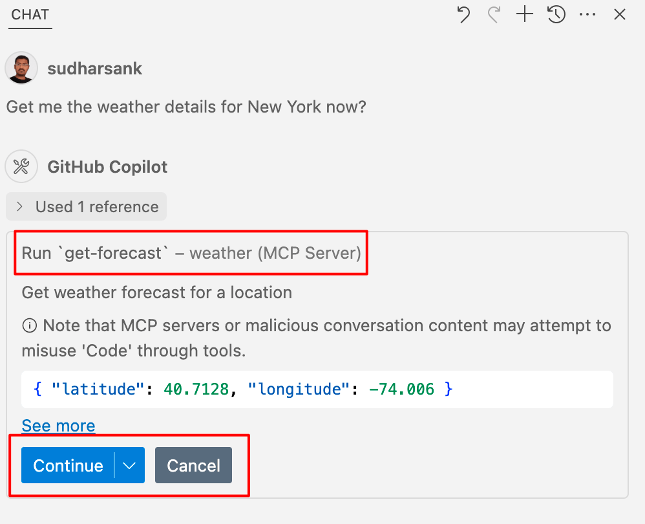The image size is (645, 524).
Task: Click the redo arrow icon
Action: (x=493, y=14)
